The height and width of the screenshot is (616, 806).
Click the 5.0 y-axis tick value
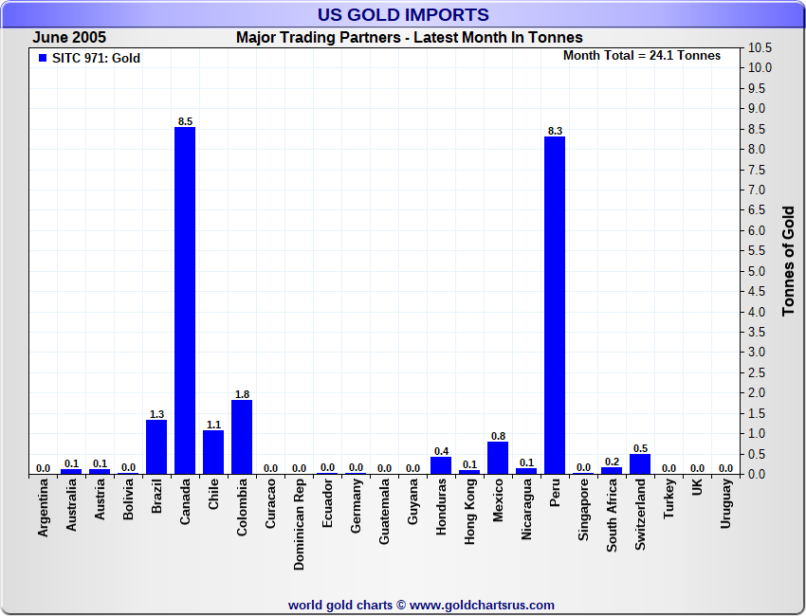point(757,271)
